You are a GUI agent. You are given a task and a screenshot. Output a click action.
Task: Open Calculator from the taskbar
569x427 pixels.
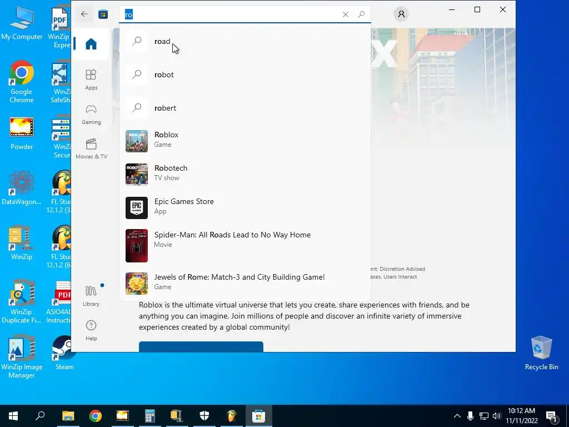point(149,416)
